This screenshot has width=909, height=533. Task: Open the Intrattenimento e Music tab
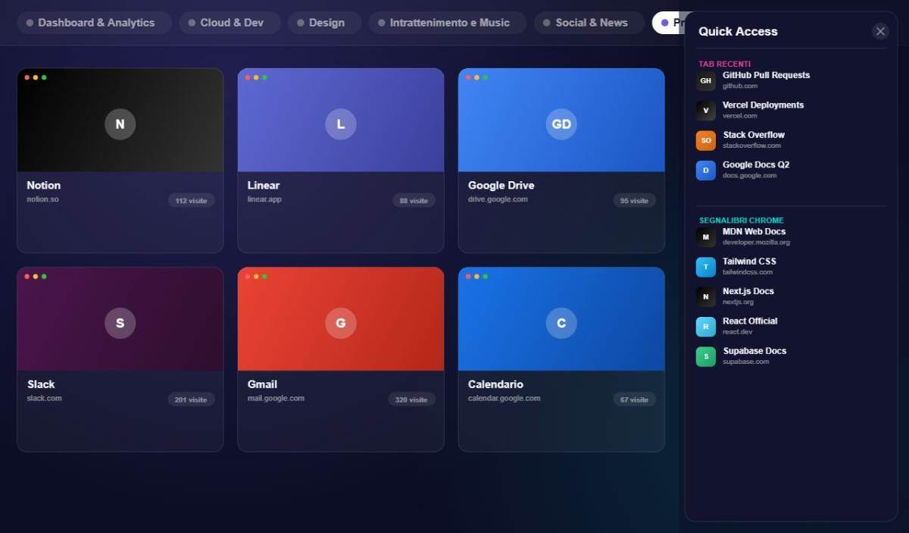coord(448,23)
